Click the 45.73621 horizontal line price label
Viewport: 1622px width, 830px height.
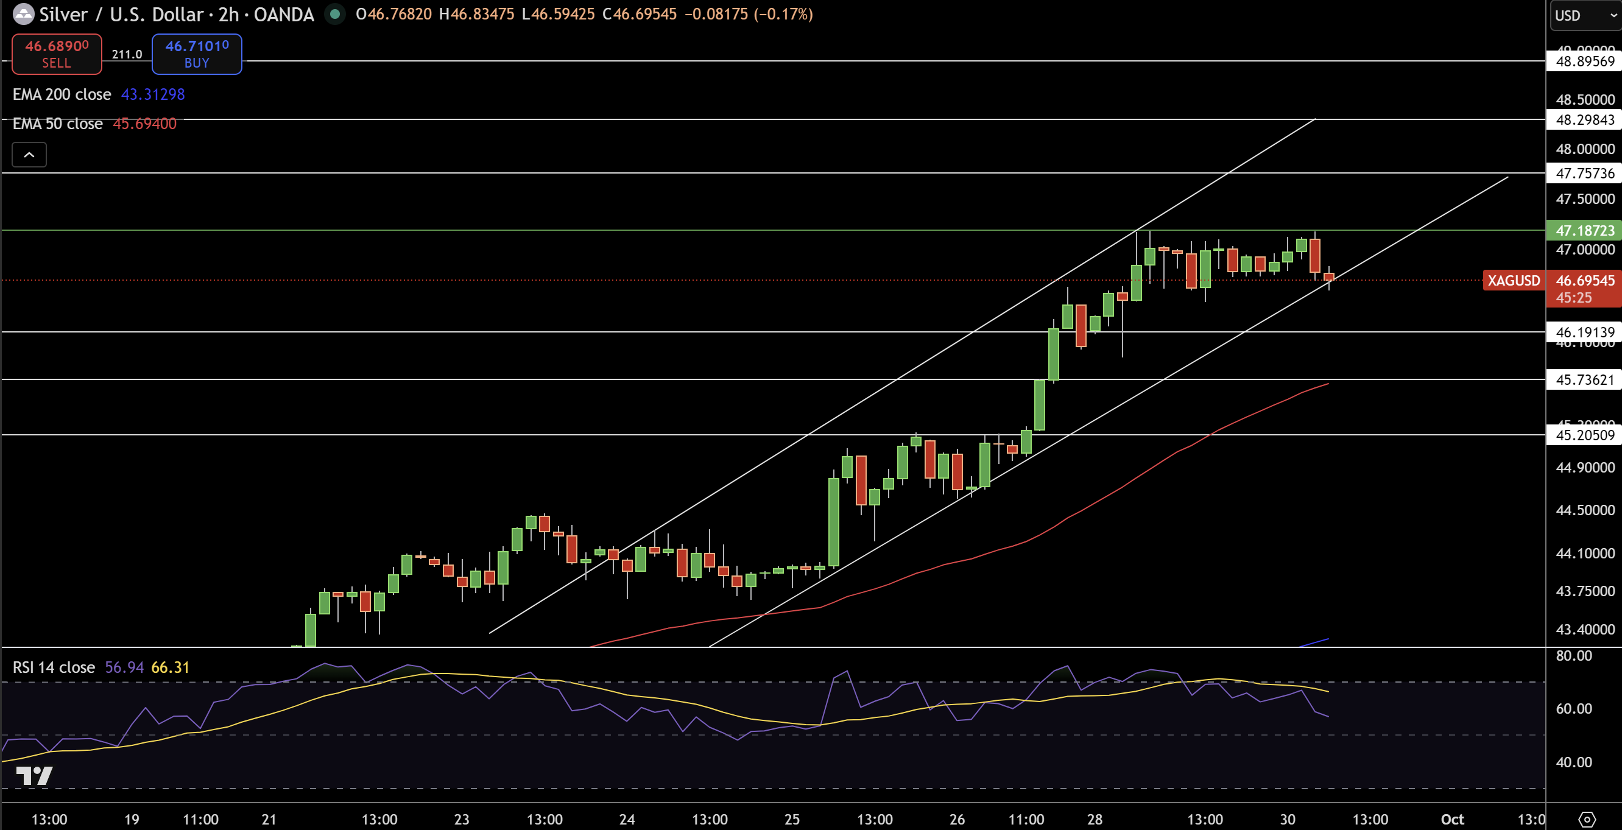(x=1584, y=380)
